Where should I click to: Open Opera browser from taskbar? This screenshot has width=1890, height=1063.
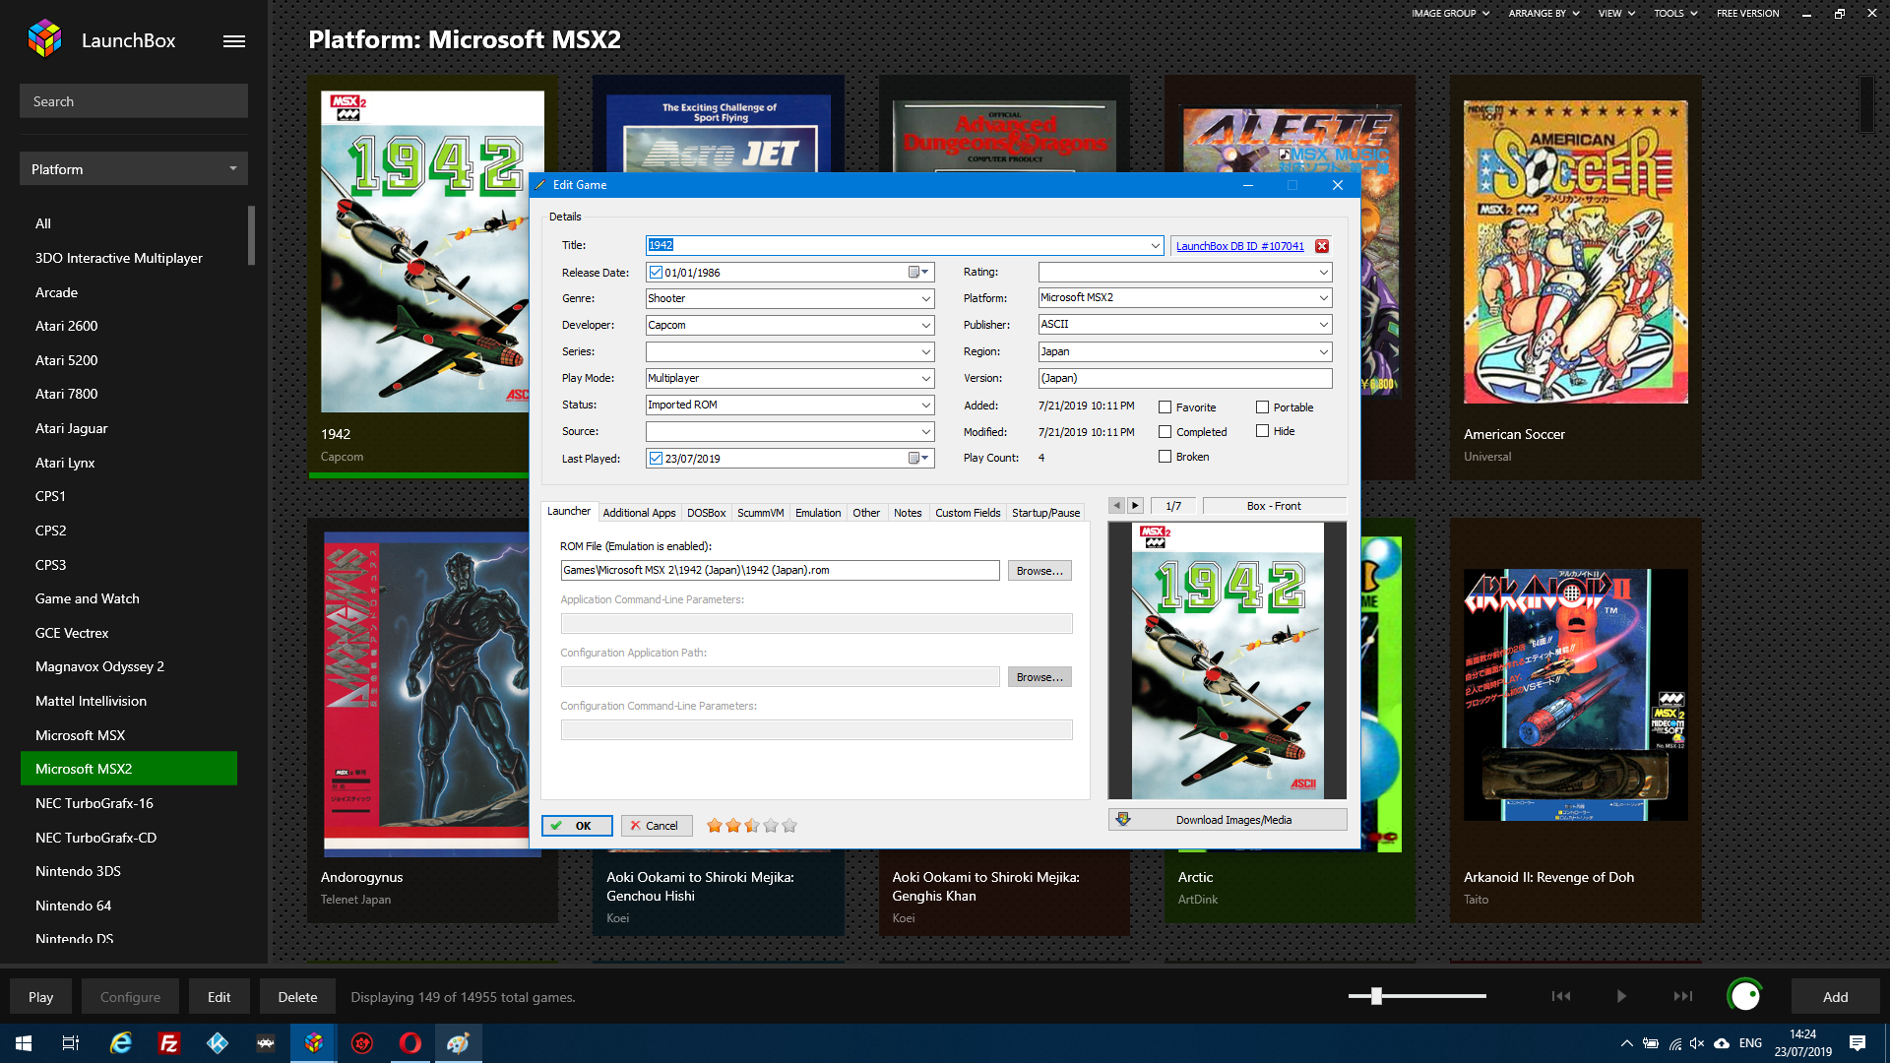(409, 1043)
